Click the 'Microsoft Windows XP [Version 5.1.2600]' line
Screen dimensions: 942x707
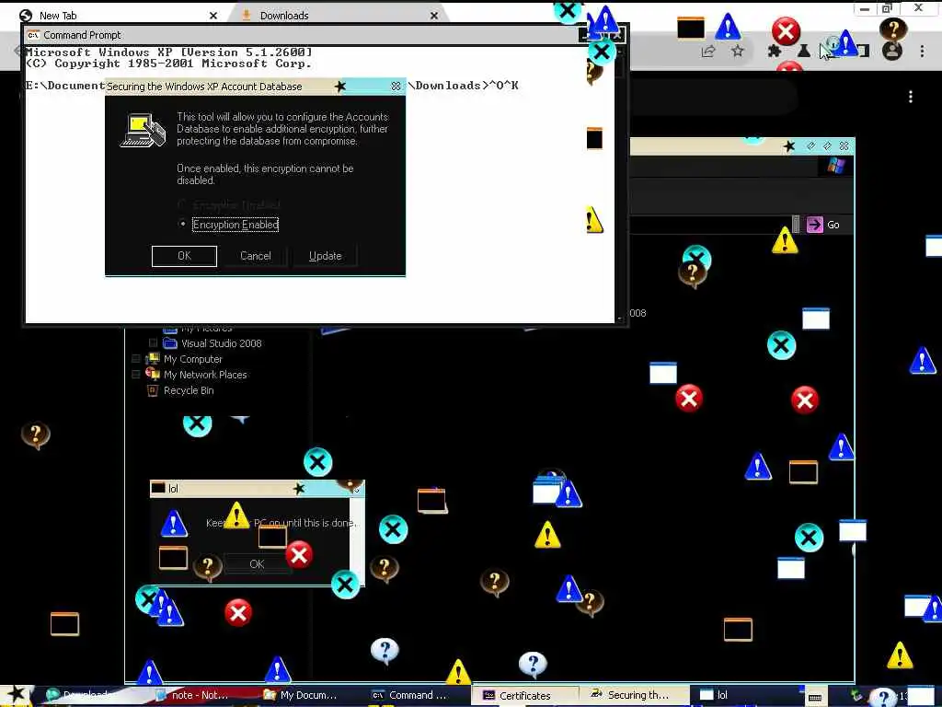click(x=169, y=52)
